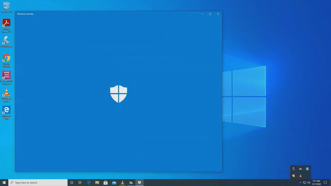Click the OneDrive tray icon
Viewport: 331px width, 186px height.
pos(300,169)
